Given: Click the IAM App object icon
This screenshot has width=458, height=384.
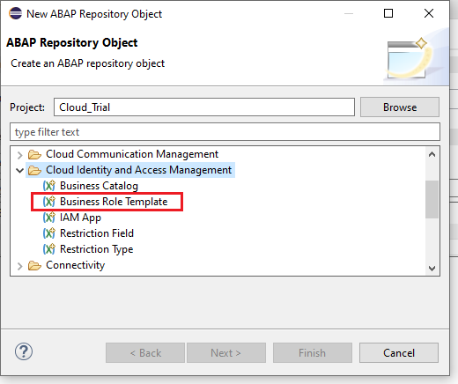Looking at the screenshot, I should click(49, 218).
